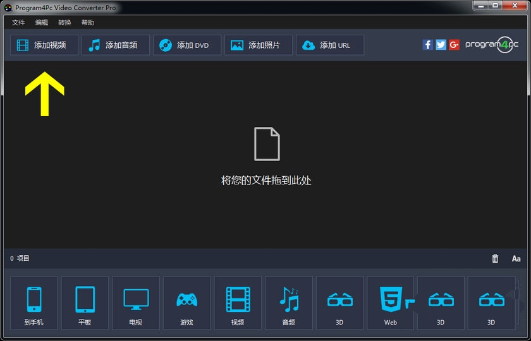Screen dimensions: 531x341
Task: Click the 将您的文件拖到此处 drop text
Action: click(266, 181)
